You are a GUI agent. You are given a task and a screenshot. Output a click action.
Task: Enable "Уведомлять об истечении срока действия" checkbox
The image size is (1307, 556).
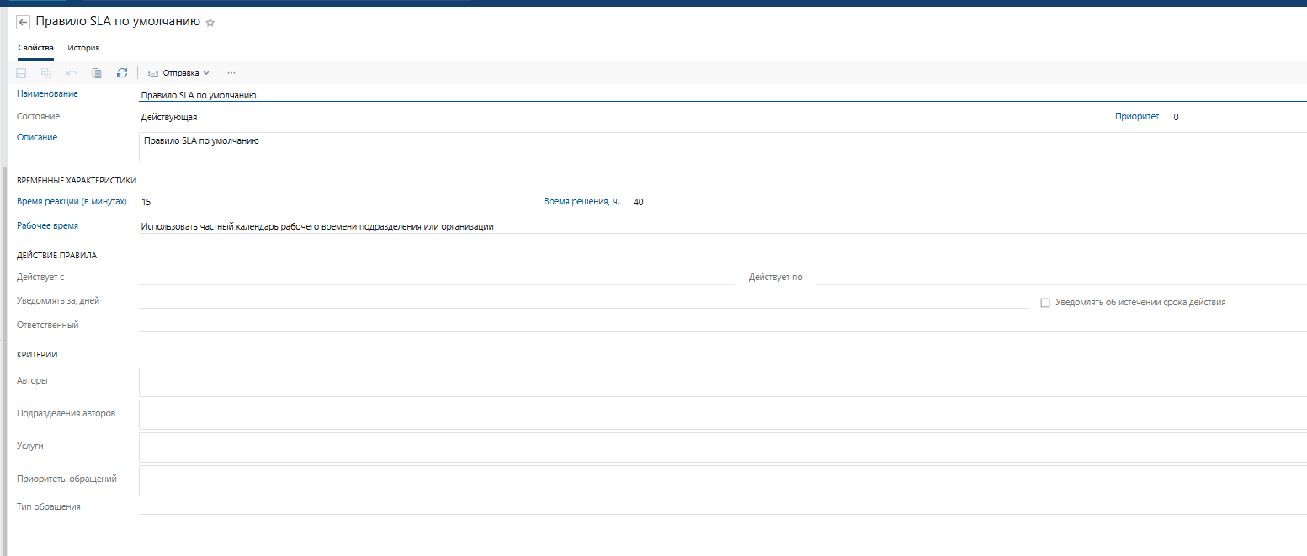[1045, 303]
